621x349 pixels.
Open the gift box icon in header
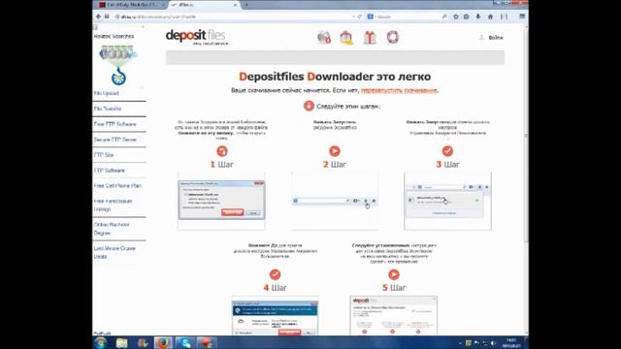click(x=370, y=38)
